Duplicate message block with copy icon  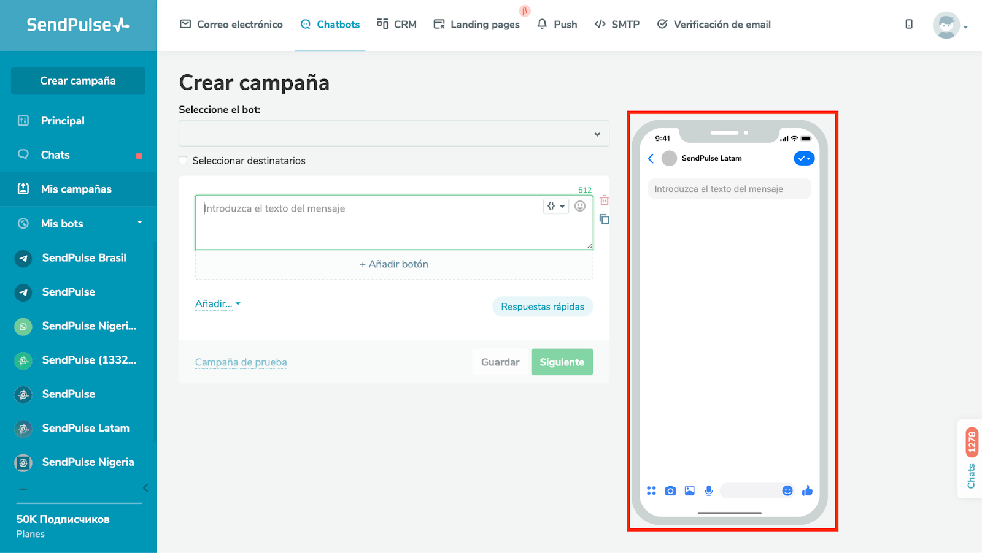pyautogui.click(x=605, y=219)
